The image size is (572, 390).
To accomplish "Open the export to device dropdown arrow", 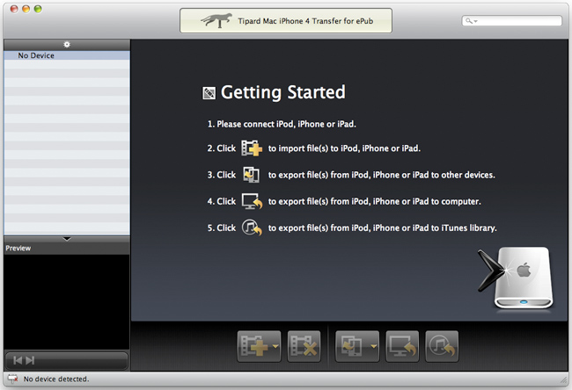I will pyautogui.click(x=373, y=346).
